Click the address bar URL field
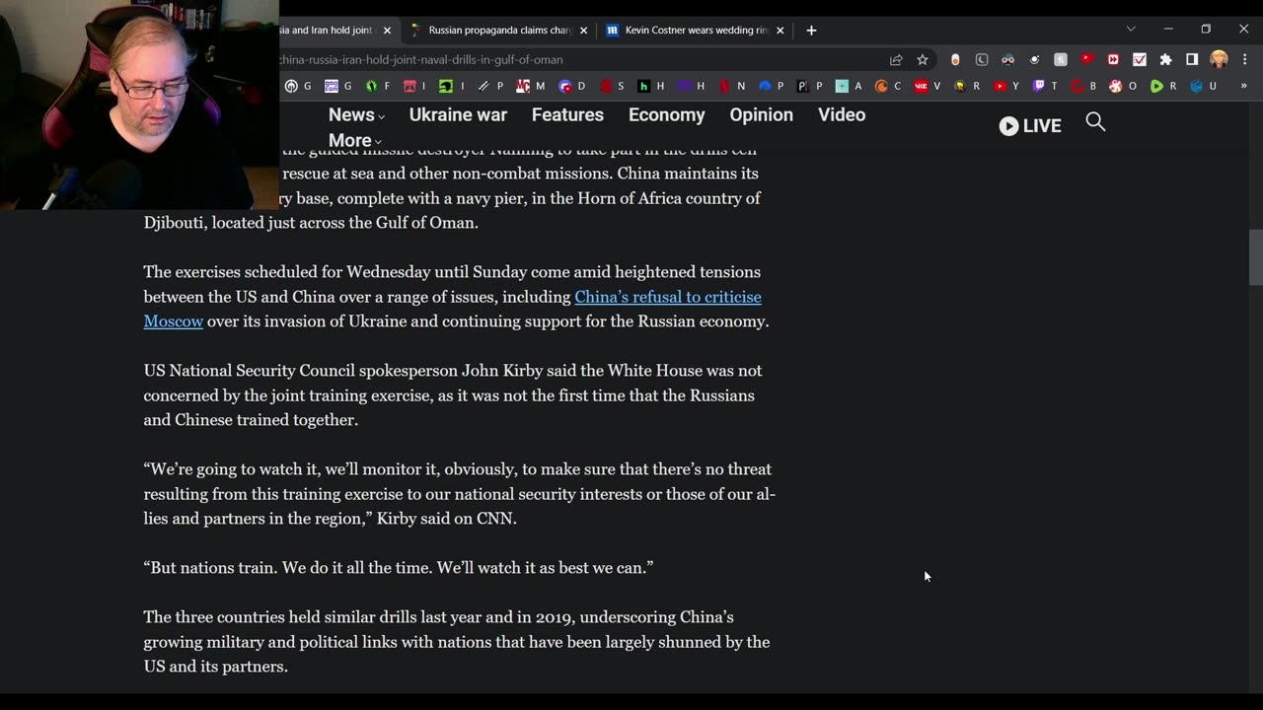Image resolution: width=1263 pixels, height=710 pixels. coord(582,59)
